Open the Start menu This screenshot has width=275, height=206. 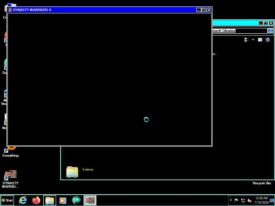coord(7,200)
